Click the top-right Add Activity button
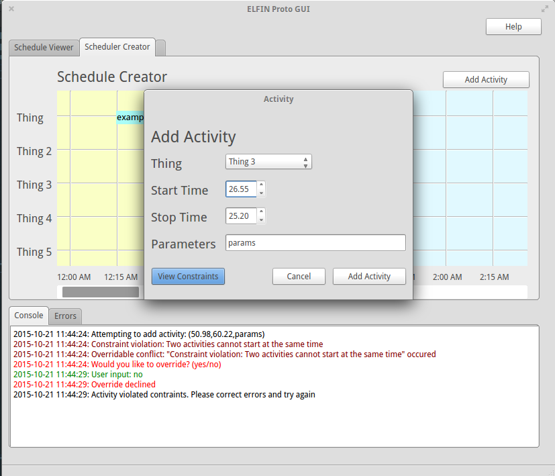 tap(485, 79)
